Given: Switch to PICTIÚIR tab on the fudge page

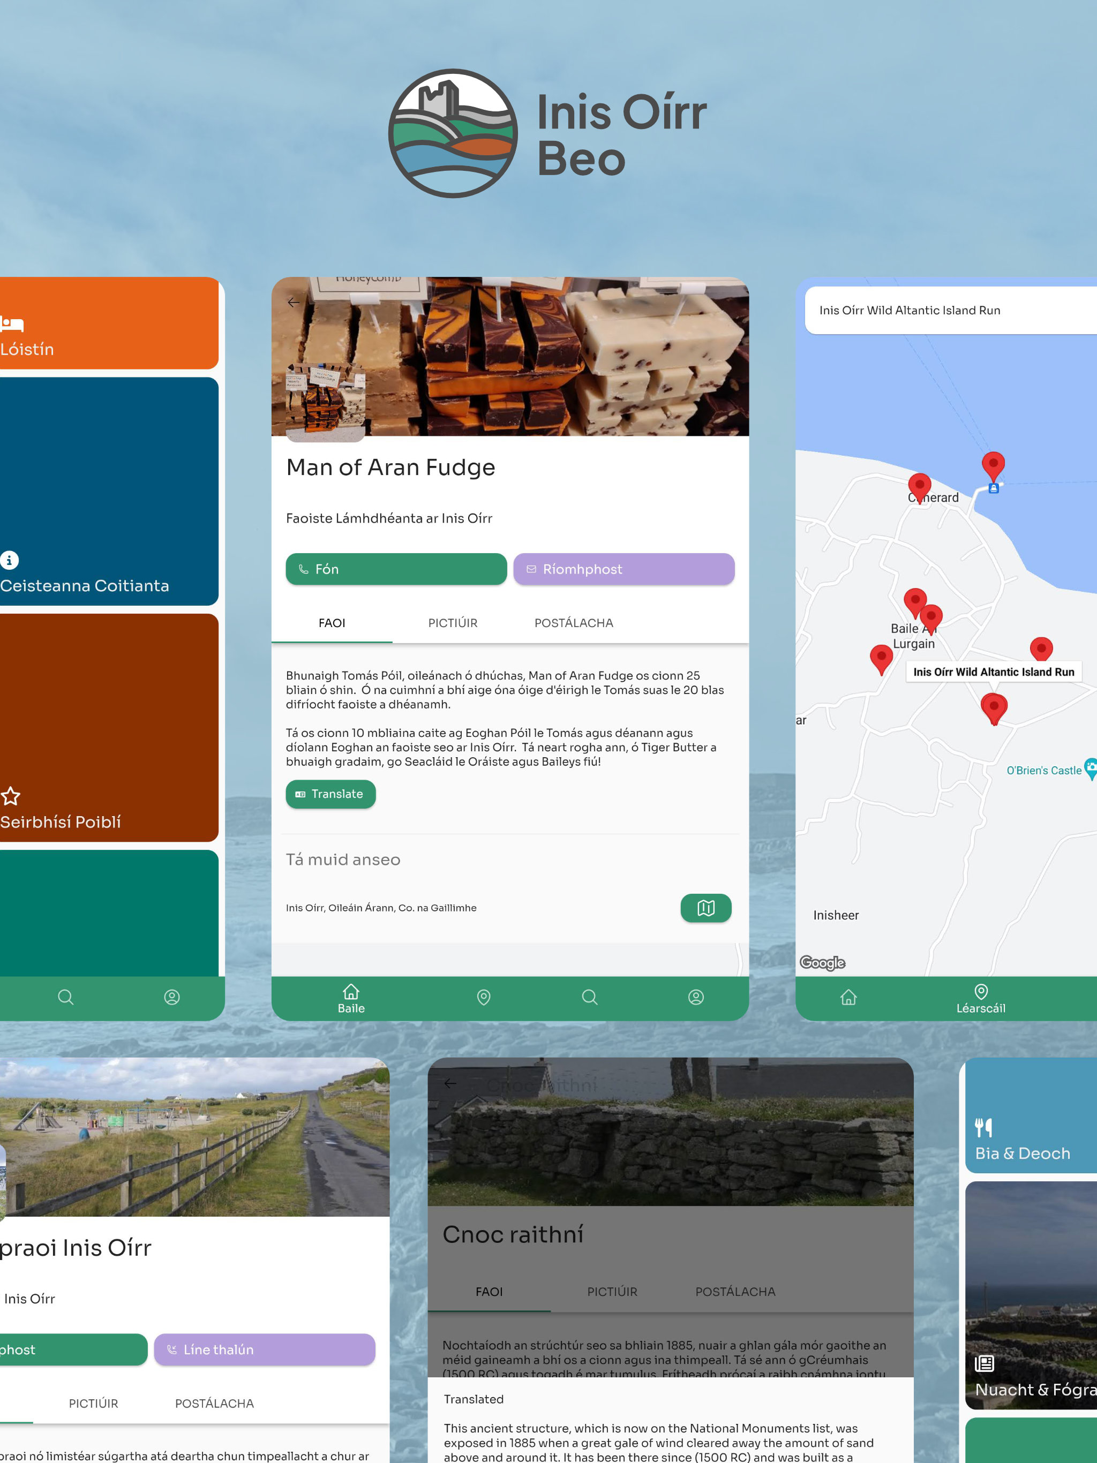Looking at the screenshot, I should (453, 623).
